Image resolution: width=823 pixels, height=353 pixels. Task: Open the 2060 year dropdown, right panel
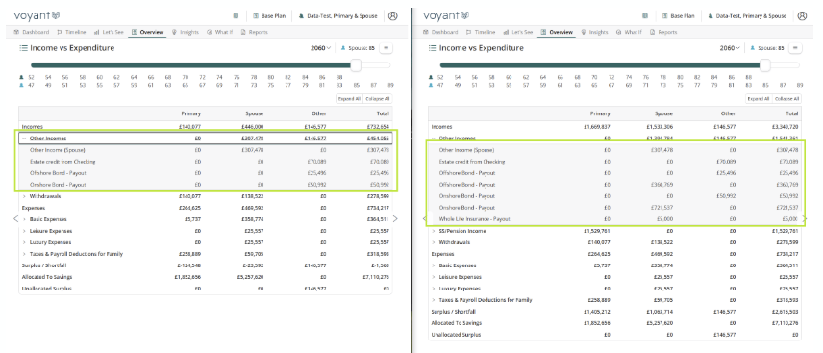[x=729, y=48]
